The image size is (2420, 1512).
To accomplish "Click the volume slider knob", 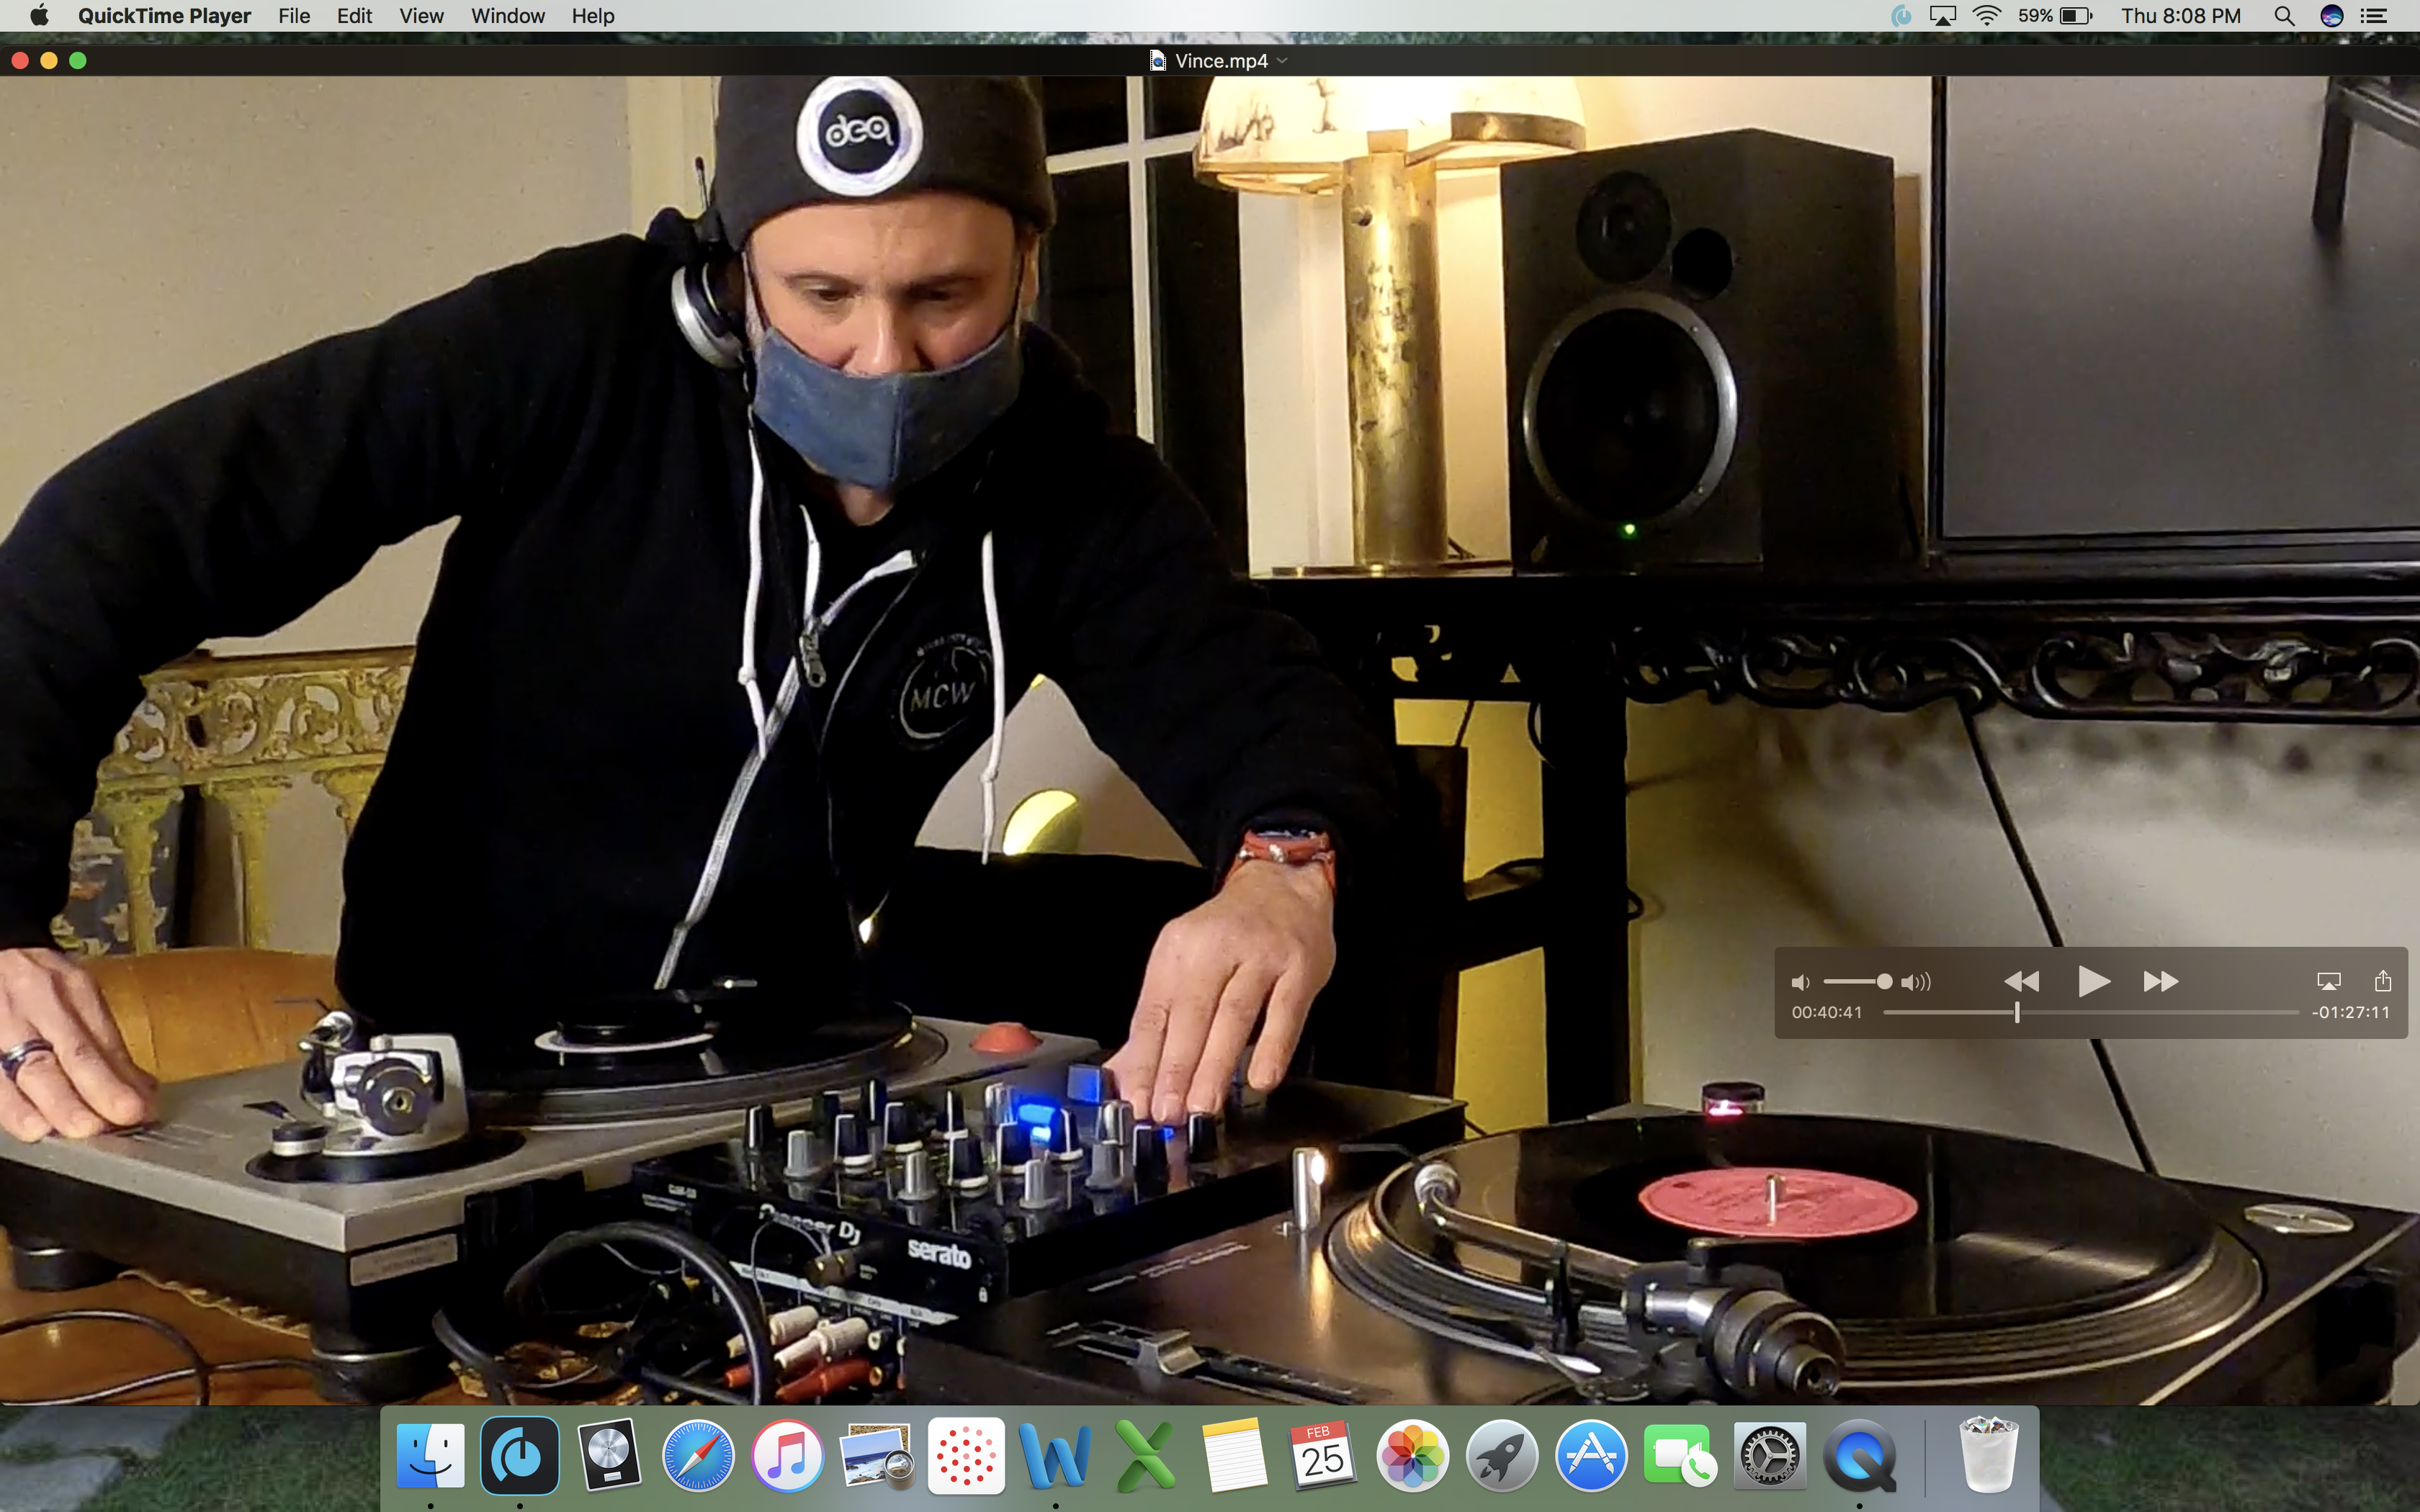I will click(1884, 982).
